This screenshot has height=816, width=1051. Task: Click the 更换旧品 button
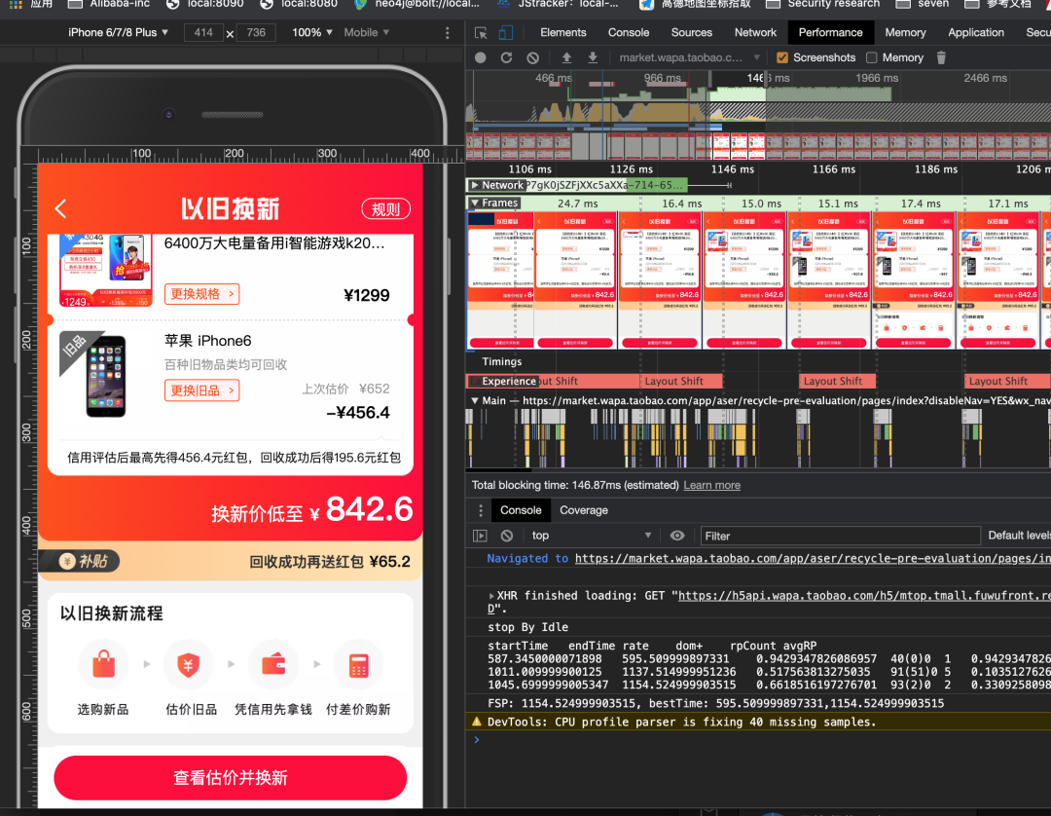pos(201,390)
